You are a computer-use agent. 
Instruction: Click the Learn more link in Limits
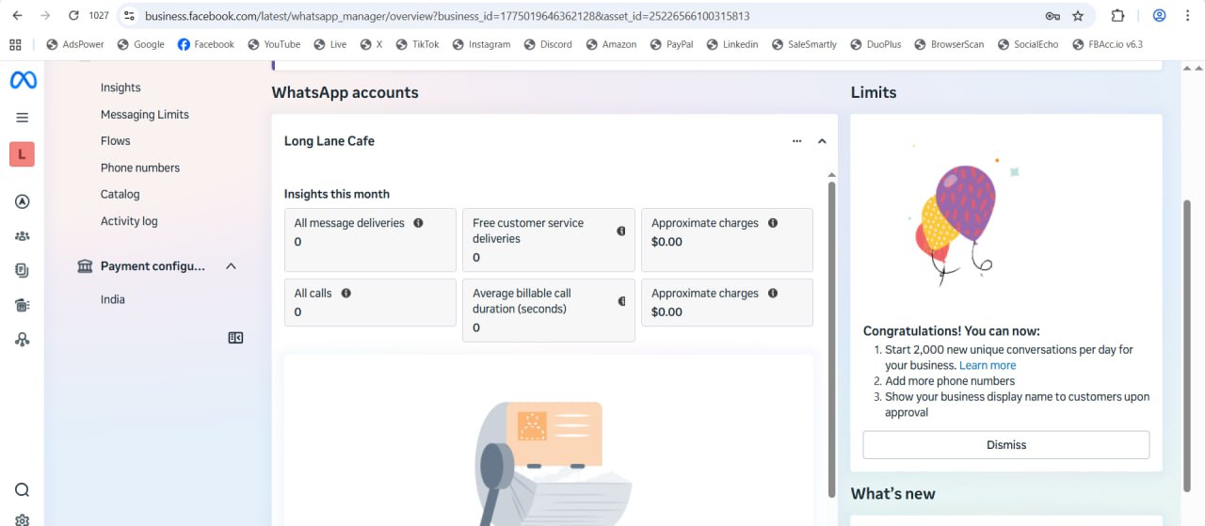point(988,365)
